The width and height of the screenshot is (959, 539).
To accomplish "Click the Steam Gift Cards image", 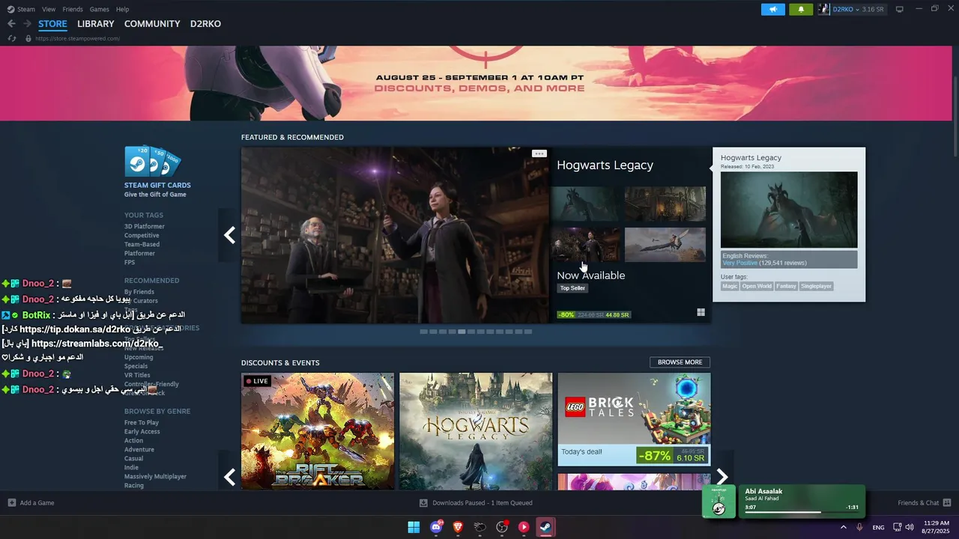I will click(153, 161).
